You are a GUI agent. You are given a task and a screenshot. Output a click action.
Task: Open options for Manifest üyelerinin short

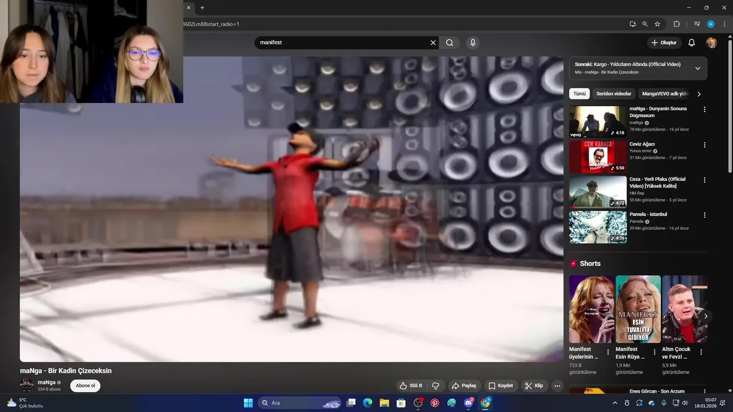click(608, 352)
